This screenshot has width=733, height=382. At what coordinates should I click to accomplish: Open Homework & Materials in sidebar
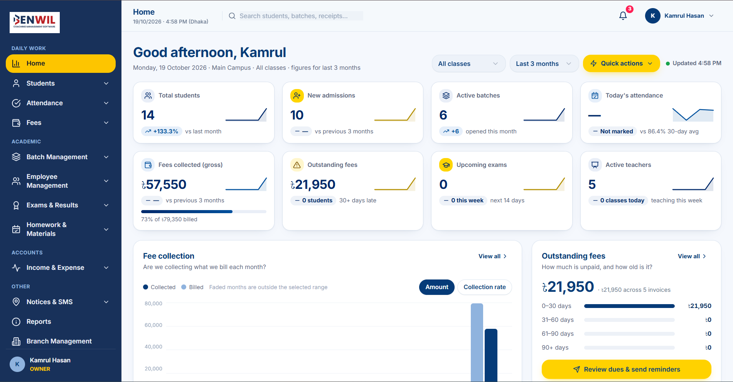pos(61,229)
